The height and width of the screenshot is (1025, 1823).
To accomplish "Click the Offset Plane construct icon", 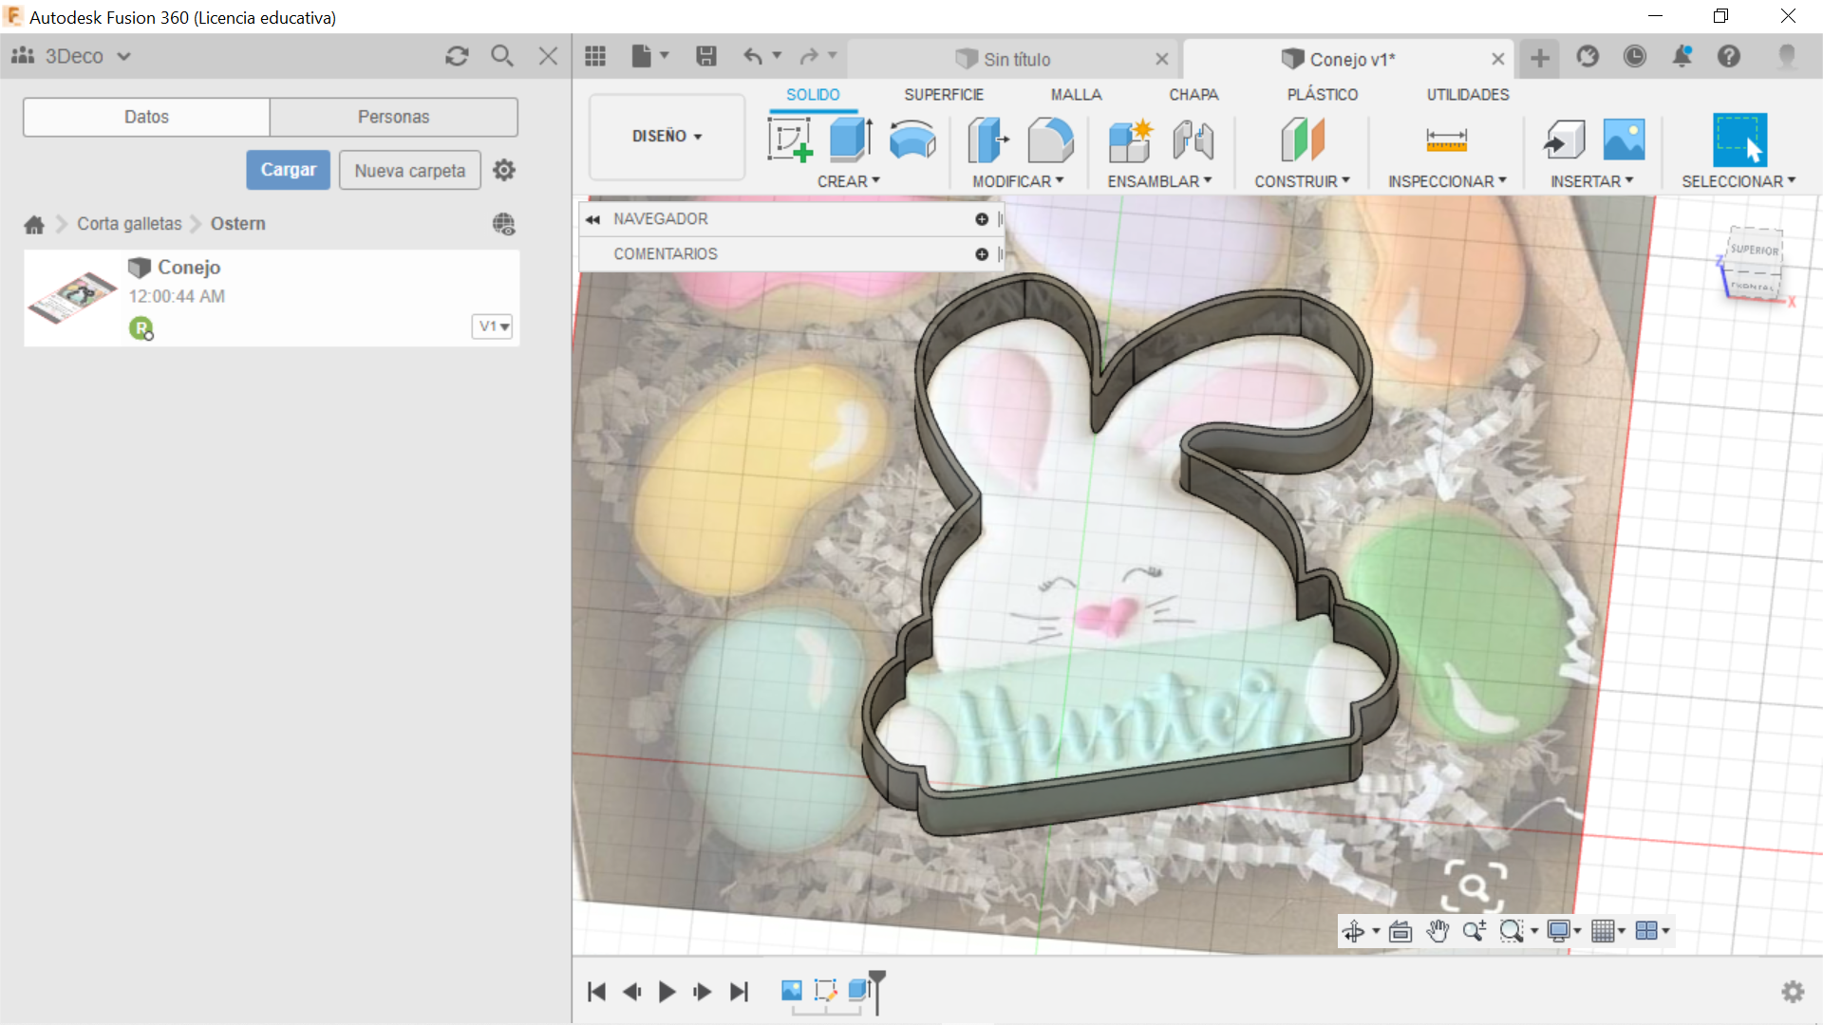I will click(1303, 140).
